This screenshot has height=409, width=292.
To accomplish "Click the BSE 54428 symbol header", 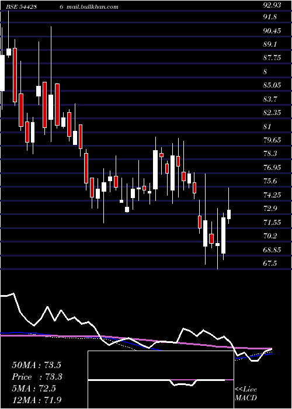I will pos(22,7).
